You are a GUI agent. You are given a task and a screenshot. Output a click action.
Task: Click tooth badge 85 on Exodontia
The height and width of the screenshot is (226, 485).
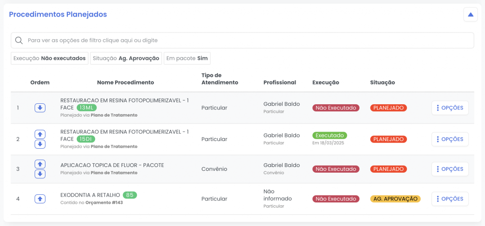(129, 195)
